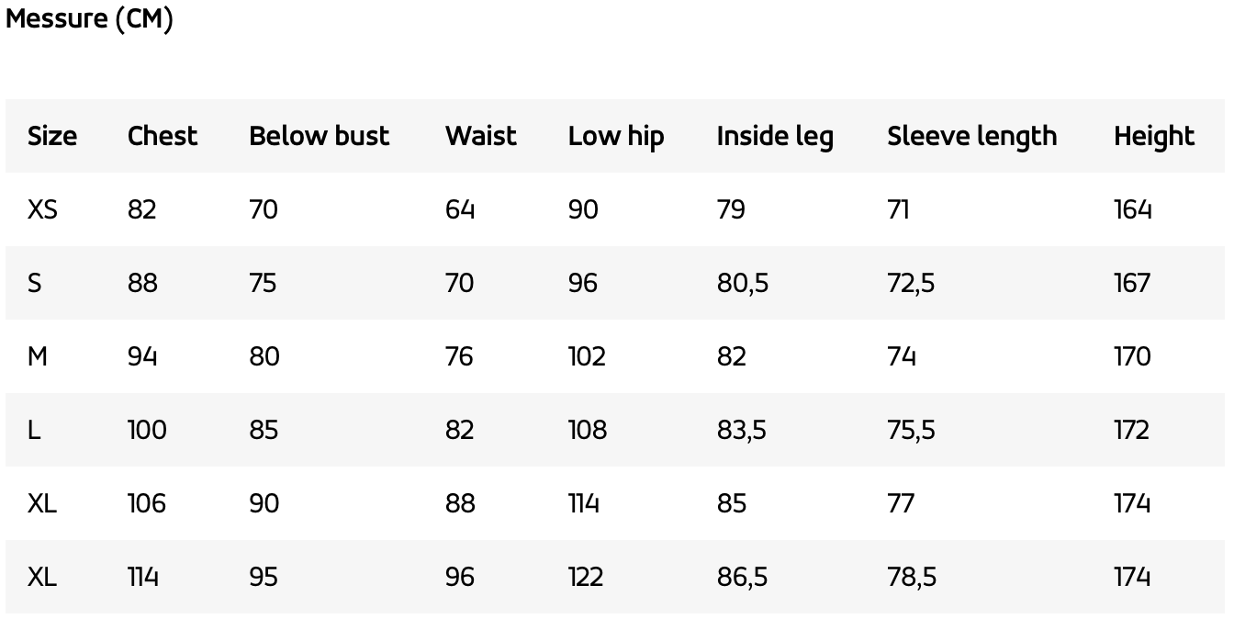
Task: Select the Low hip header
Action: [x=616, y=136]
